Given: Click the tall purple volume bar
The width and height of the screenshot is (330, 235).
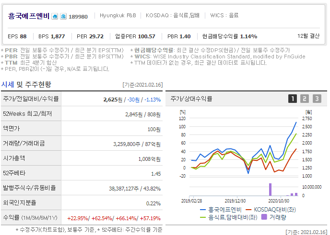Looking at the screenshot, I should [270, 190].
